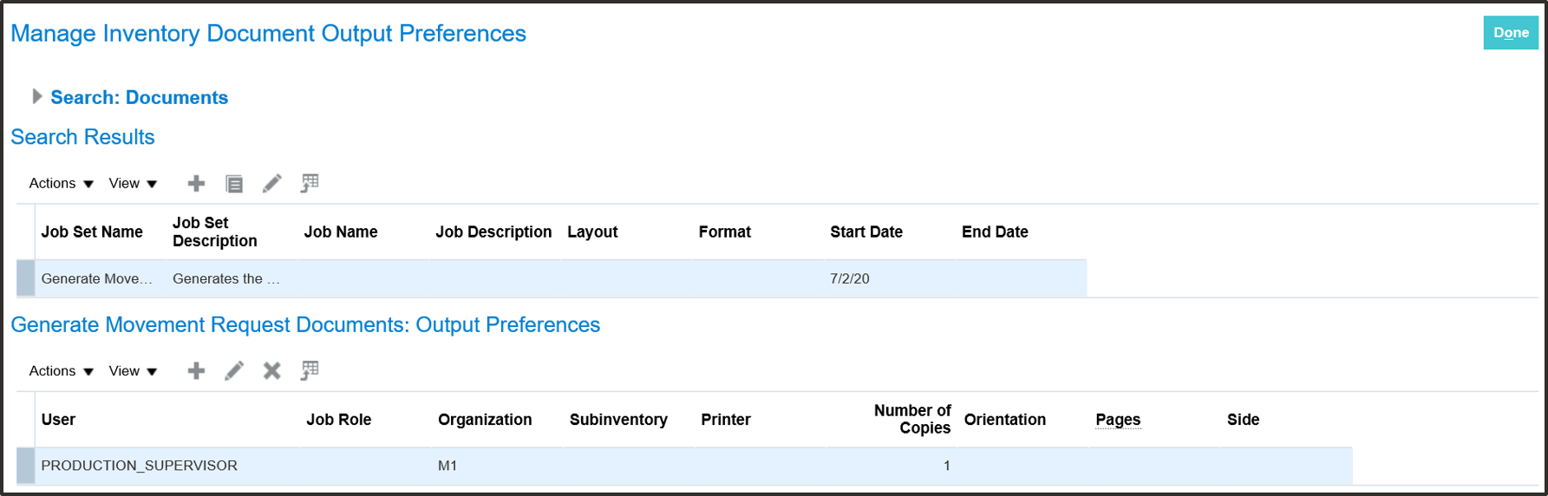Click the duplicate icon in Search Results toolbar
Image resolution: width=1548 pixels, height=496 pixels.
234,183
